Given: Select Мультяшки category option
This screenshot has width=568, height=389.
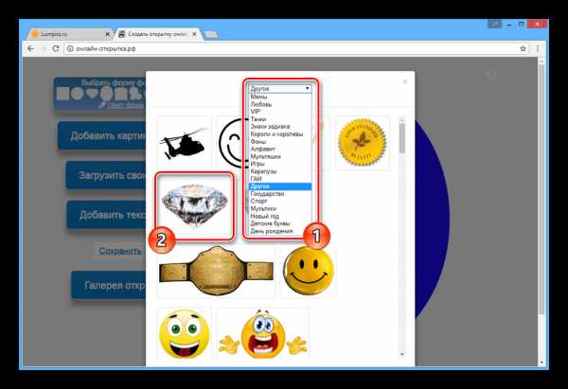Looking at the screenshot, I should click(280, 156).
